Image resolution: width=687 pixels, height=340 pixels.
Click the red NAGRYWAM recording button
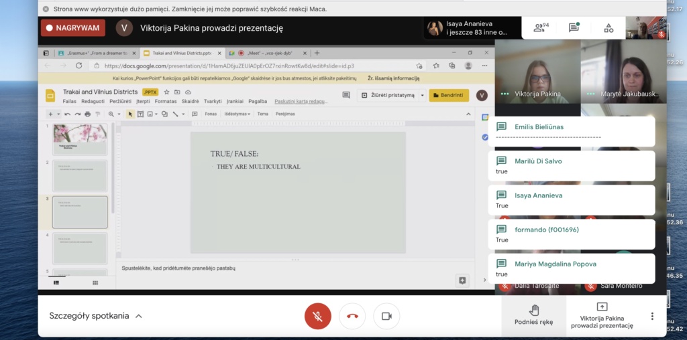72,28
